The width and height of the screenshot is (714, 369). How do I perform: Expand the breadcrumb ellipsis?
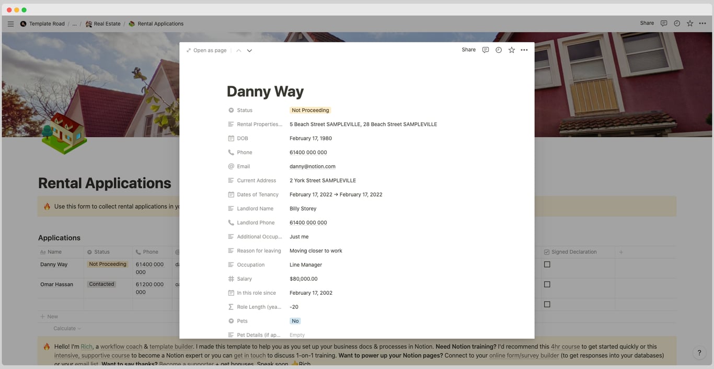pos(74,24)
